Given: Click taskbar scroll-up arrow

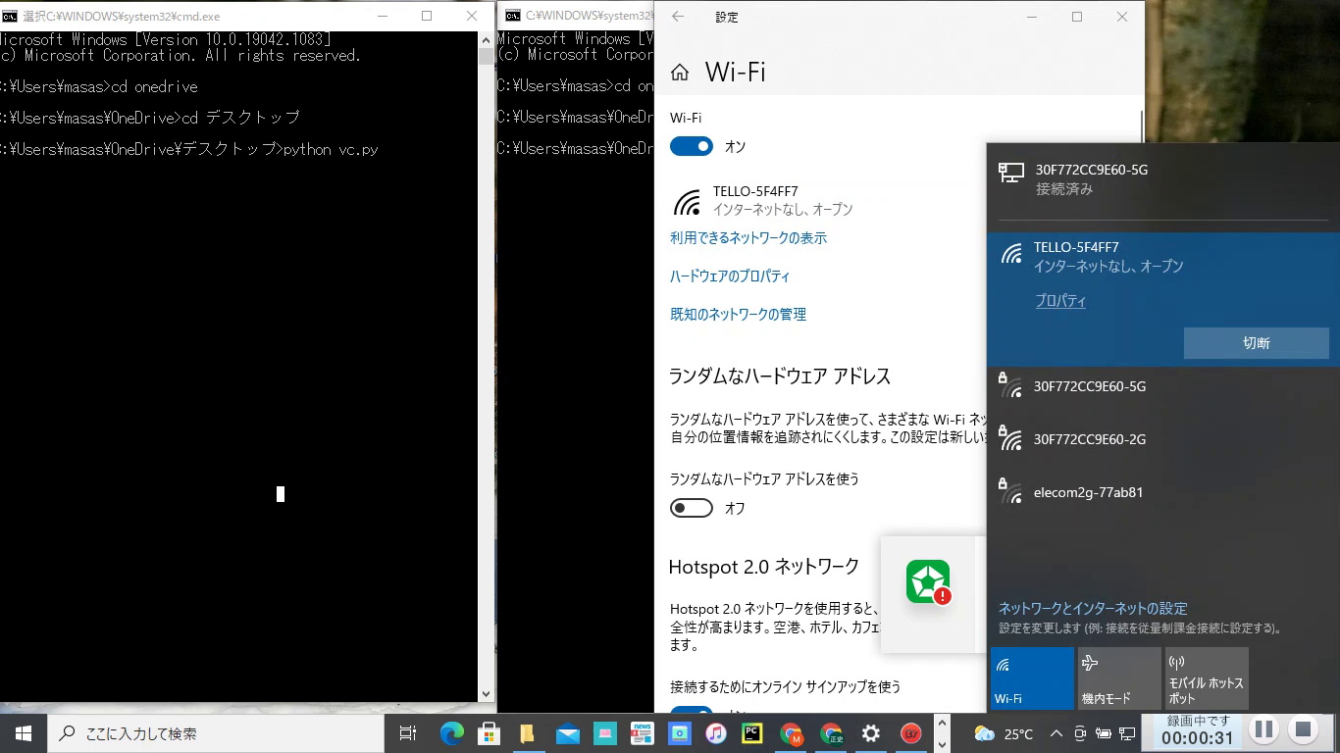Looking at the screenshot, I should pos(943,724).
